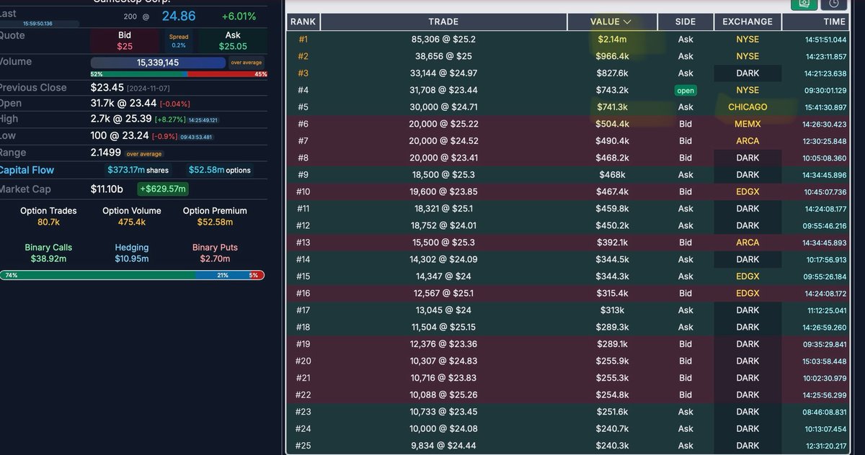Click the $827.6k value cell
This screenshot has height=455, width=865.
point(612,73)
